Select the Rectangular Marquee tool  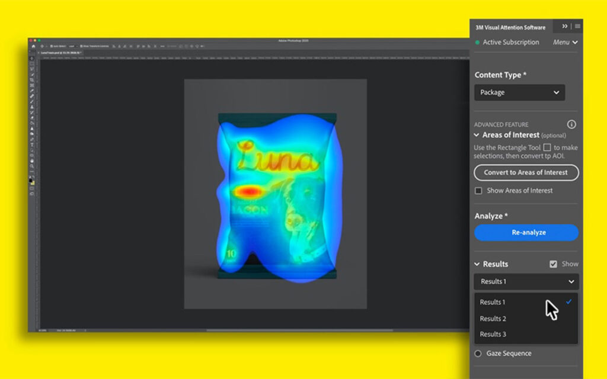(32, 63)
